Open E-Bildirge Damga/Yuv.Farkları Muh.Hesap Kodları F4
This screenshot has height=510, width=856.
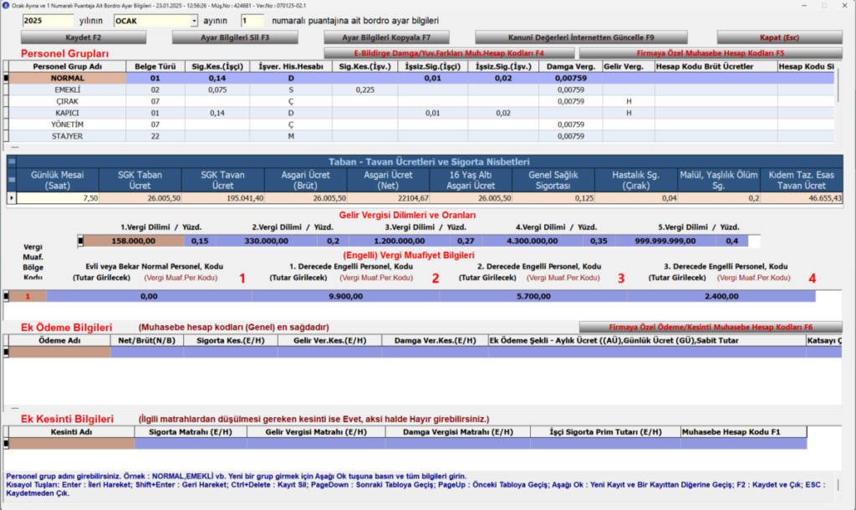click(x=449, y=54)
